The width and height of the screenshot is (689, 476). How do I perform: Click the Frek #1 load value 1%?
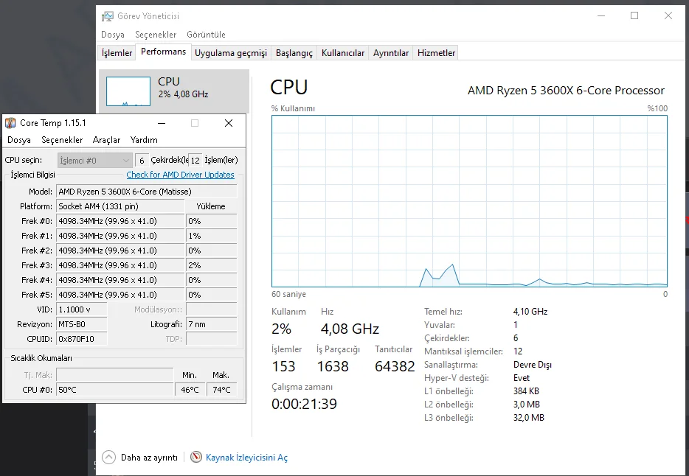212,236
